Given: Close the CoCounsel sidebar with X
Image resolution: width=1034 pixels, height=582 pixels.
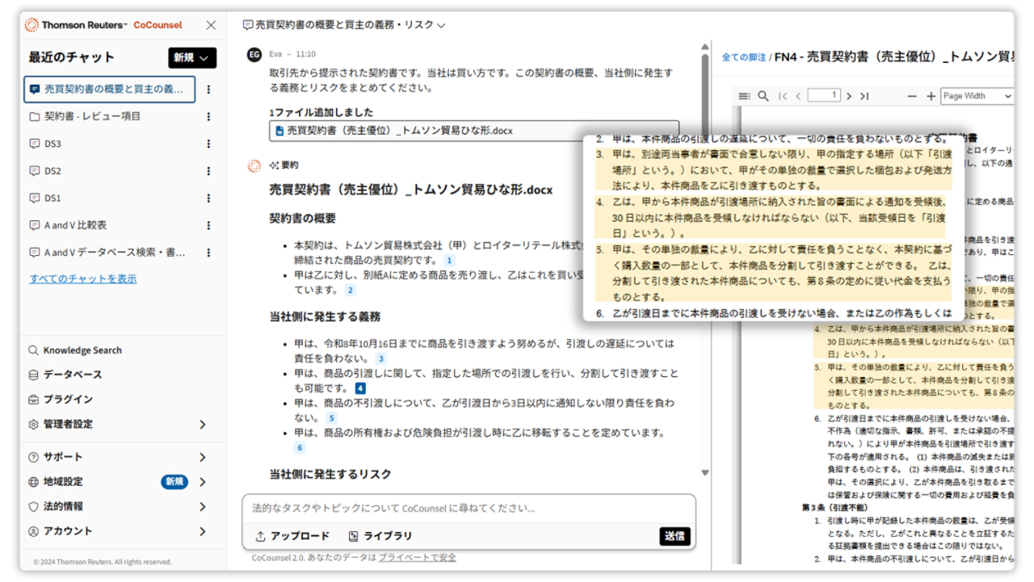Looking at the screenshot, I should point(211,25).
